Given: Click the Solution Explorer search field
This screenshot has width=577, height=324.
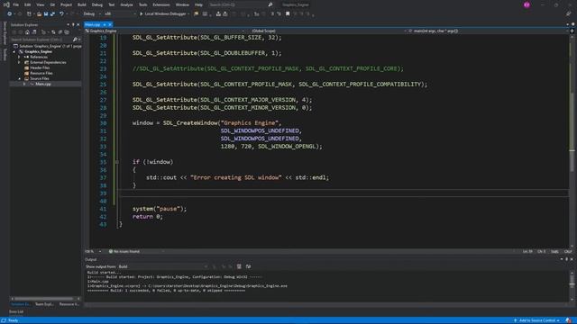Looking at the screenshot, I should click(x=41, y=40).
